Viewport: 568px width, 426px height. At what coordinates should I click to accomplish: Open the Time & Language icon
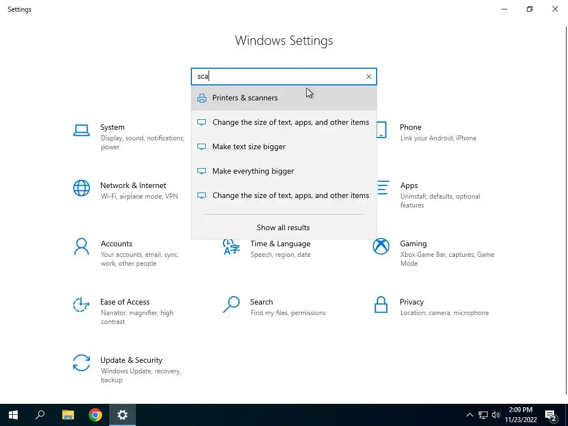[231, 247]
